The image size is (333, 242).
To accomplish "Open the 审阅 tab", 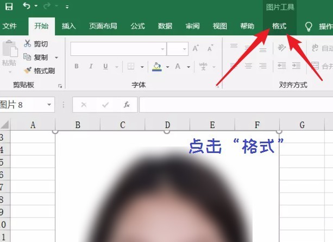I will [x=192, y=26].
